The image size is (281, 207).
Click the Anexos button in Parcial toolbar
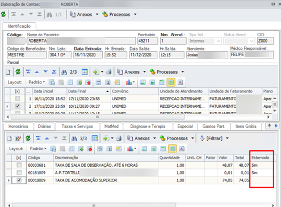point(128,72)
